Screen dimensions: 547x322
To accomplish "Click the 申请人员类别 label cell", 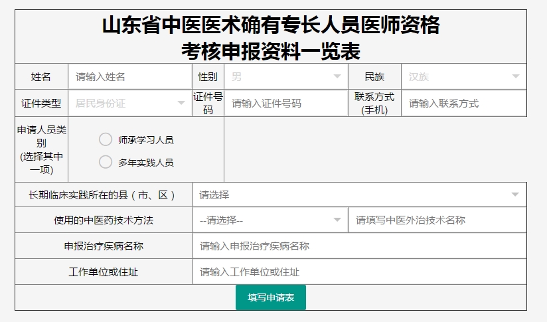I will [41, 149].
